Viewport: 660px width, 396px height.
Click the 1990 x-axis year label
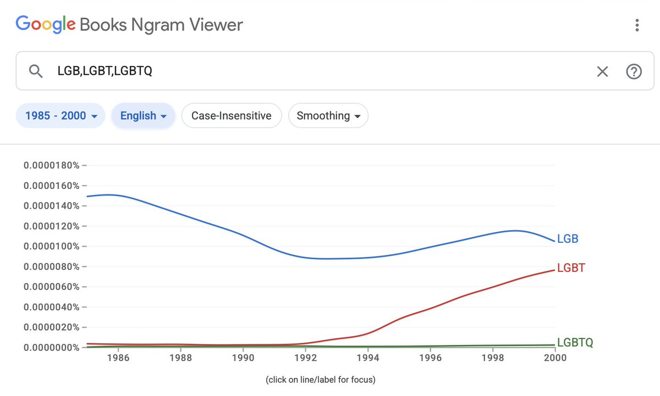(243, 358)
